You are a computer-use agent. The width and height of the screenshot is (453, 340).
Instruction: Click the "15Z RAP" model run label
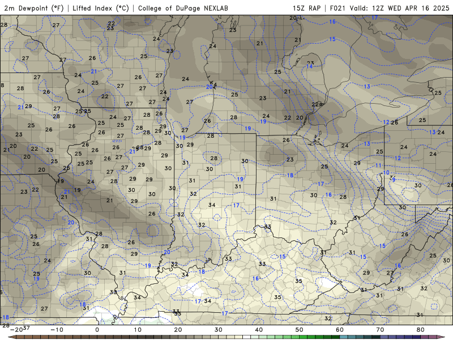point(306,8)
